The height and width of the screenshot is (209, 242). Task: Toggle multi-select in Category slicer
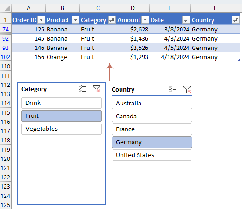(82, 89)
